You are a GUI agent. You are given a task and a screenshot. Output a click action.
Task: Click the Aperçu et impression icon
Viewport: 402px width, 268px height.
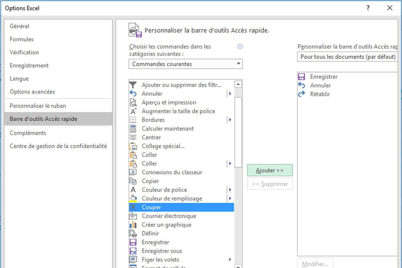tap(133, 102)
